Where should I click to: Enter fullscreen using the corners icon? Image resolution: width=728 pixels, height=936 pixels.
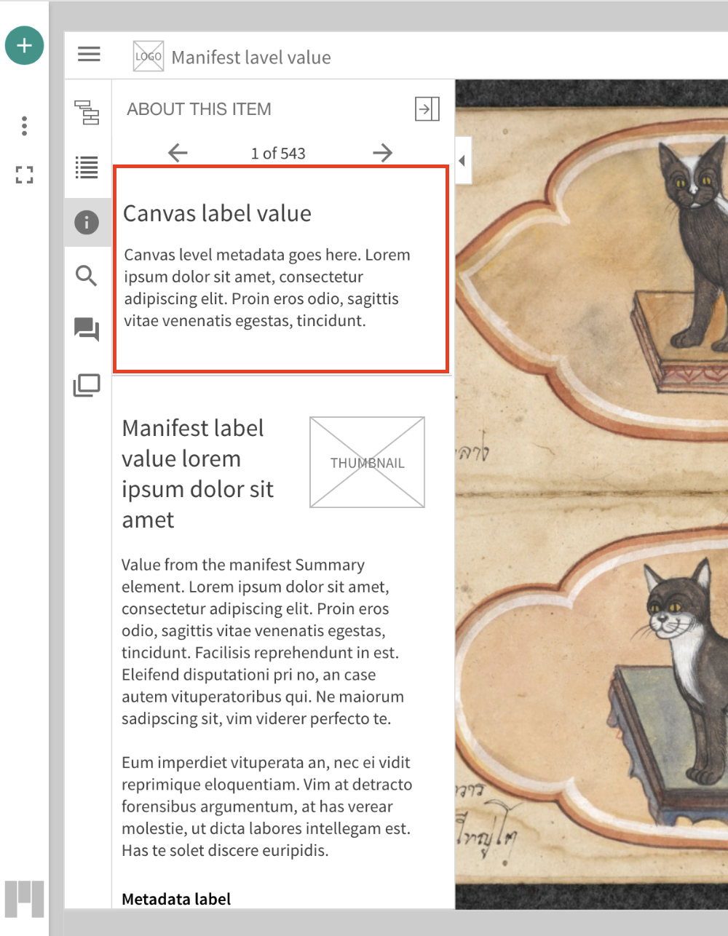point(24,175)
